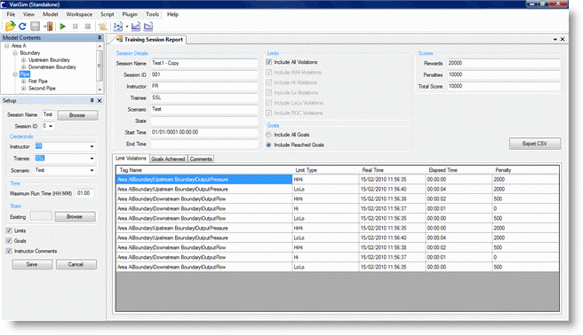Open the Script menu
Screen dimensions: 583x335
pyautogui.click(x=107, y=14)
